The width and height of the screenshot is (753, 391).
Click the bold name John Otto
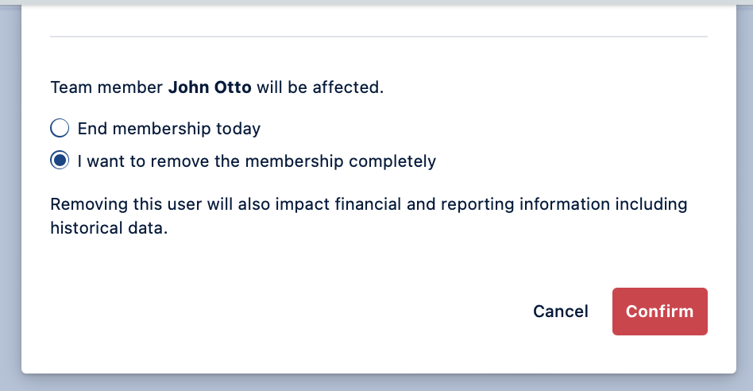point(210,87)
